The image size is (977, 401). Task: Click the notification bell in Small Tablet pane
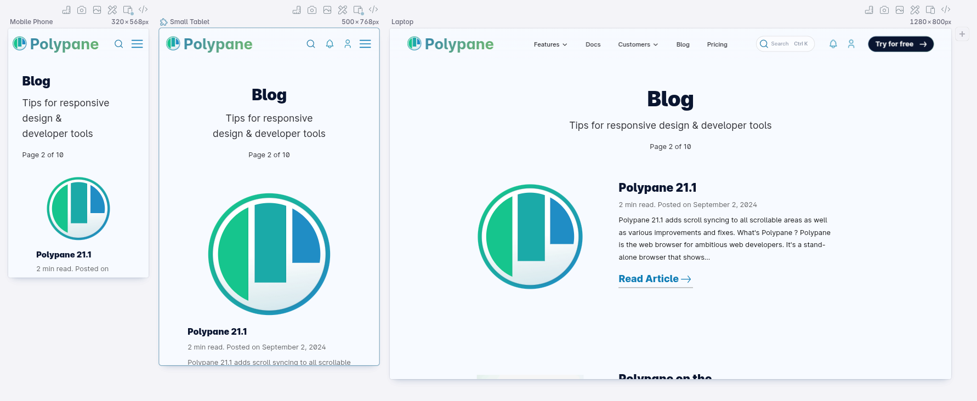point(330,44)
